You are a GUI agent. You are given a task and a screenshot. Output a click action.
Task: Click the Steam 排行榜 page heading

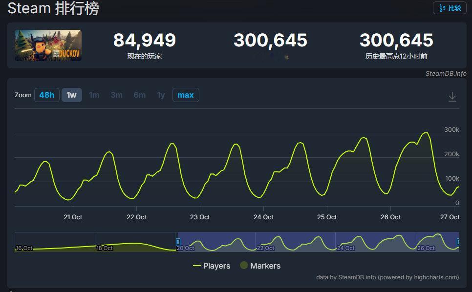pos(54,8)
